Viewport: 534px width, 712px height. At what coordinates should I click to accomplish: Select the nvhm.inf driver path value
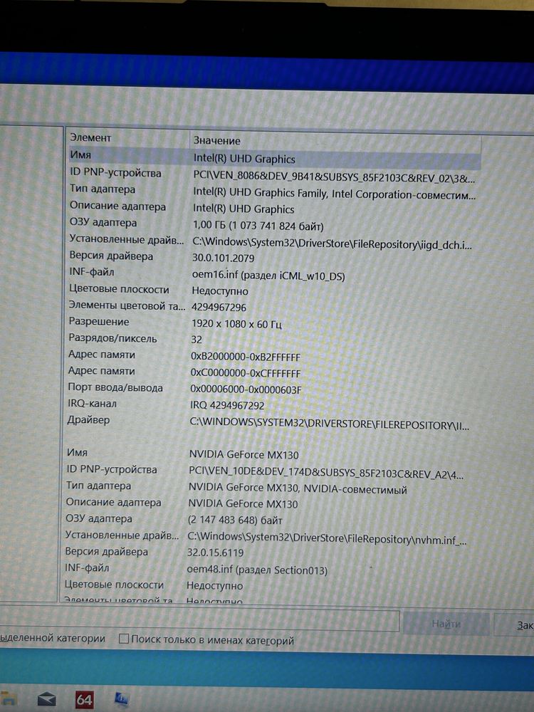tap(327, 538)
